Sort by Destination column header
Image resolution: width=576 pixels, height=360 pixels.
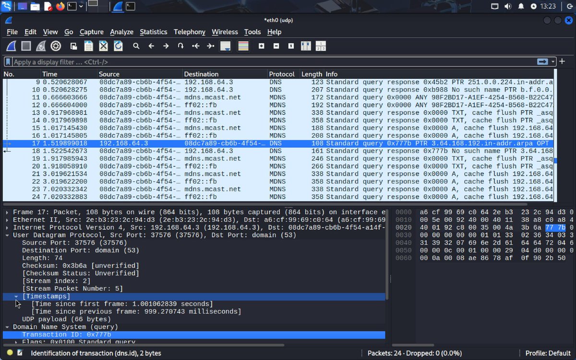[225, 74]
